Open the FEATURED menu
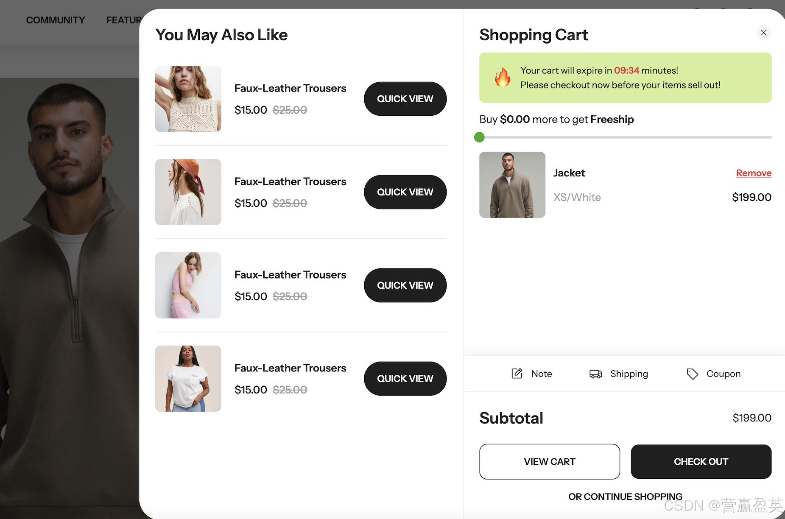 (124, 20)
